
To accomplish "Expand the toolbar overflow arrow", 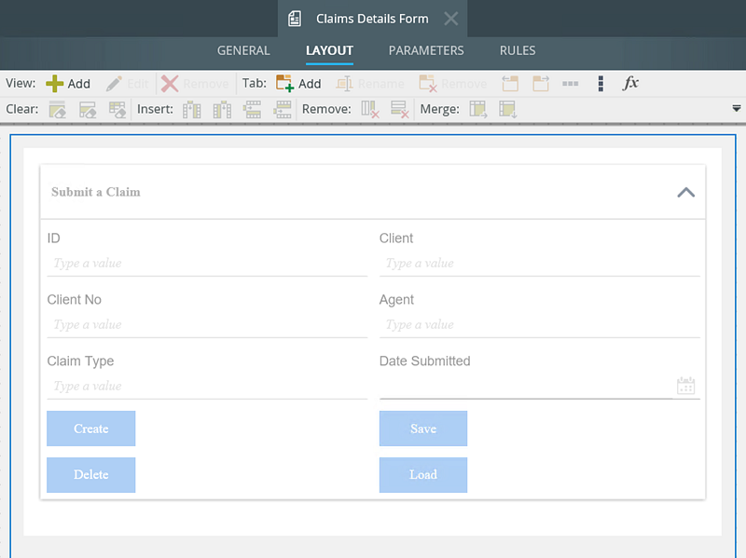I will pos(737,109).
